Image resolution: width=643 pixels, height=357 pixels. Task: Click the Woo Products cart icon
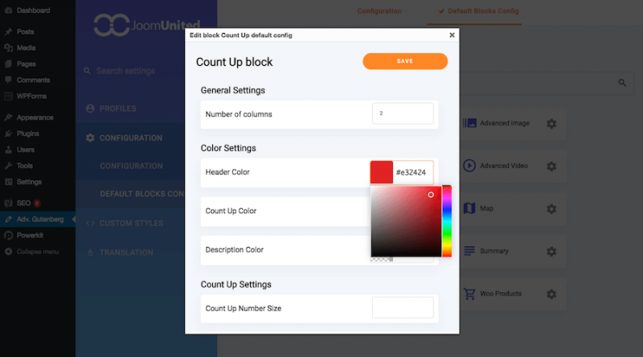tap(469, 293)
